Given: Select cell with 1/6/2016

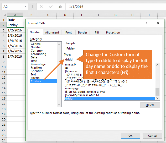Looking at the screenshot, I should [x=15, y=51].
